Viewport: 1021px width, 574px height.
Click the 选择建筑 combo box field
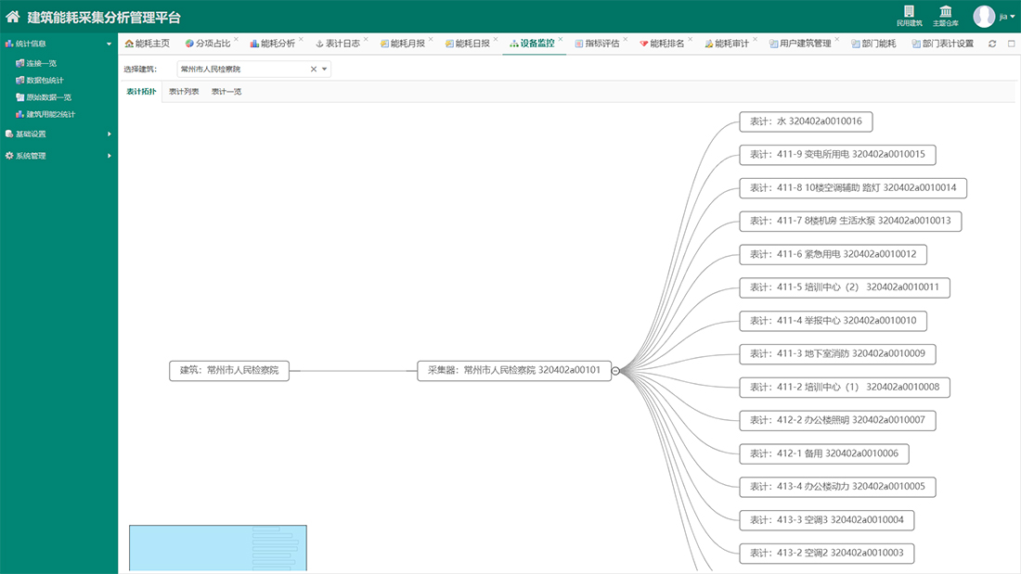(254, 69)
